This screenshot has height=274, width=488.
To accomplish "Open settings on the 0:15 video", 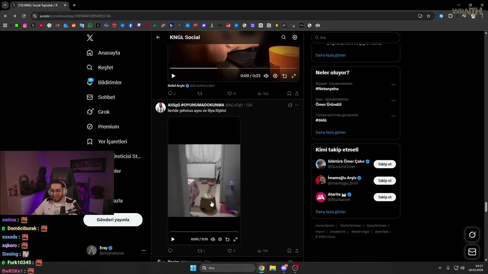I will click(220, 239).
